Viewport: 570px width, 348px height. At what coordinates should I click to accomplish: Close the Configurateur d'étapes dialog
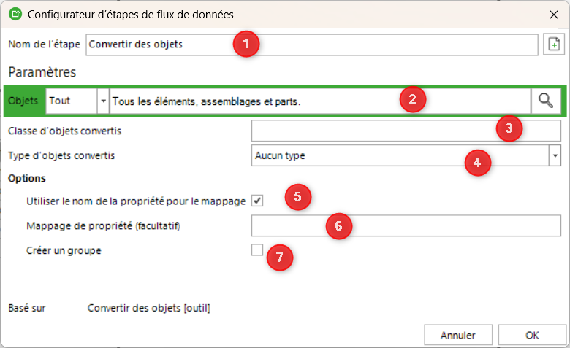coord(552,13)
